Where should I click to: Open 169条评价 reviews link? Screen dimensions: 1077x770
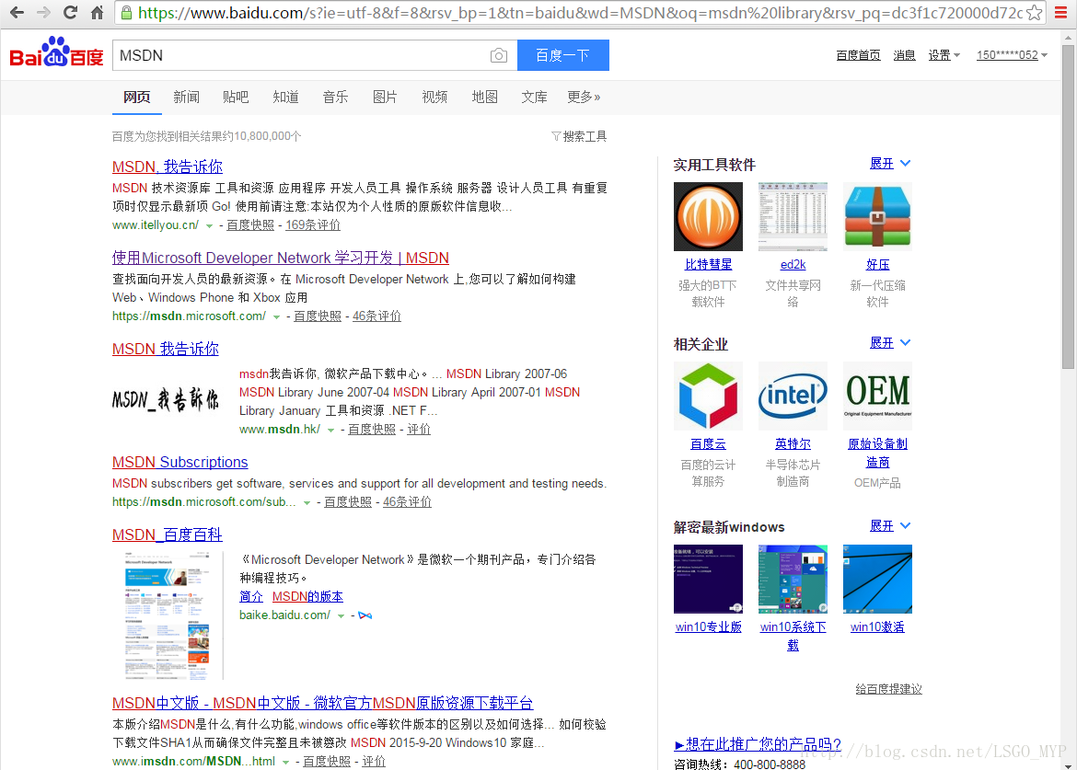313,225
